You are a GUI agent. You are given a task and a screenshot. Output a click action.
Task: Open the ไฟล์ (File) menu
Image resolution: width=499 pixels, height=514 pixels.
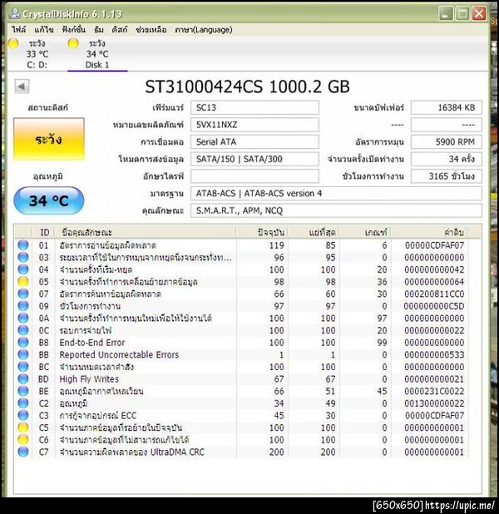[18, 30]
